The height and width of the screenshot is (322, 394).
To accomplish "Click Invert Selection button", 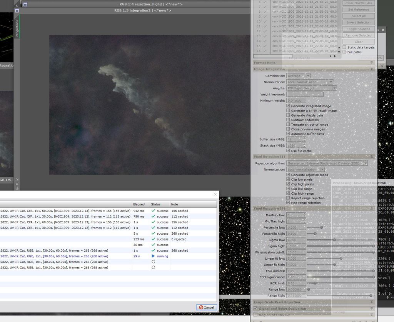I will 359,22.
